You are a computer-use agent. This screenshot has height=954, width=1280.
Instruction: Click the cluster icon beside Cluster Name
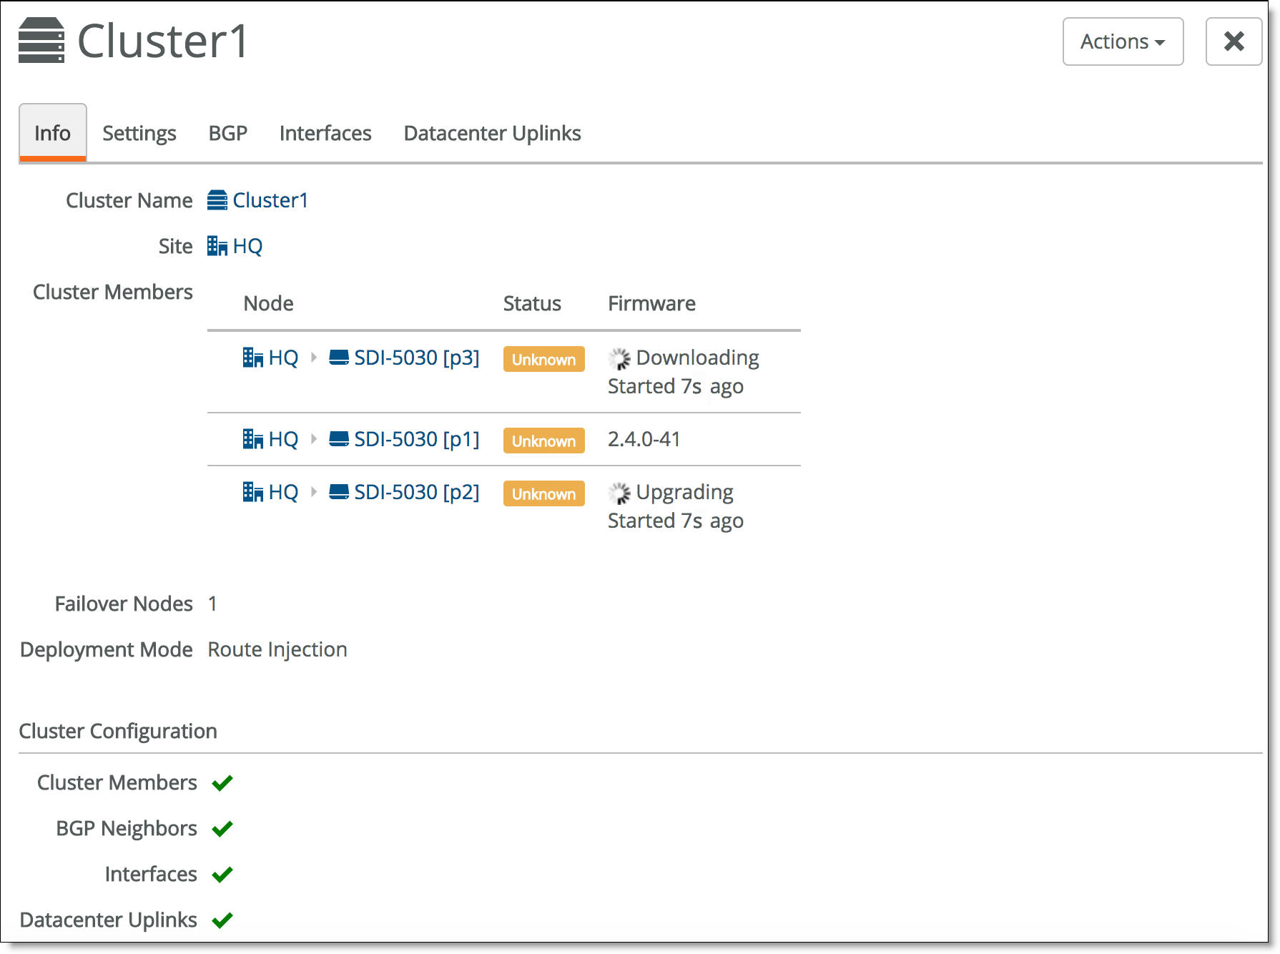click(217, 200)
